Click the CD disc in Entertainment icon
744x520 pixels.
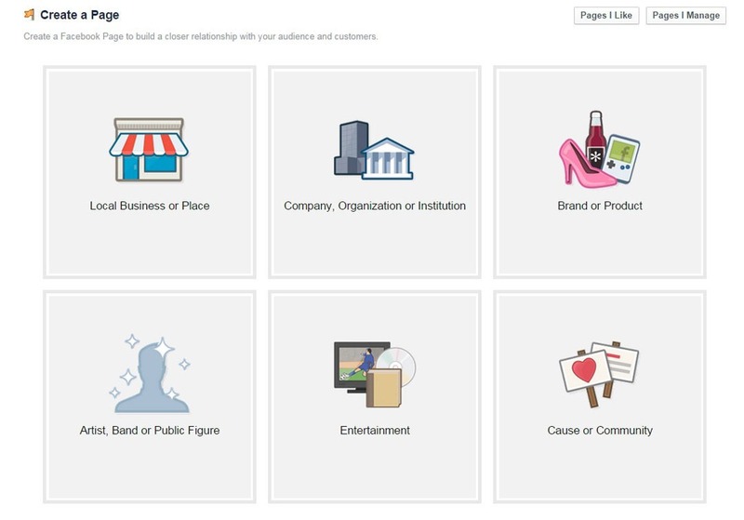pyautogui.click(x=399, y=363)
